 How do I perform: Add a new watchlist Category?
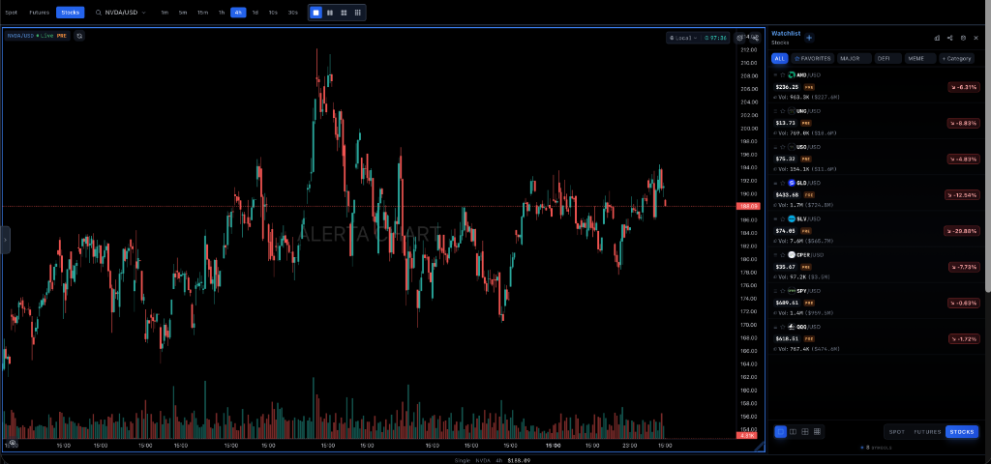pyautogui.click(x=956, y=59)
